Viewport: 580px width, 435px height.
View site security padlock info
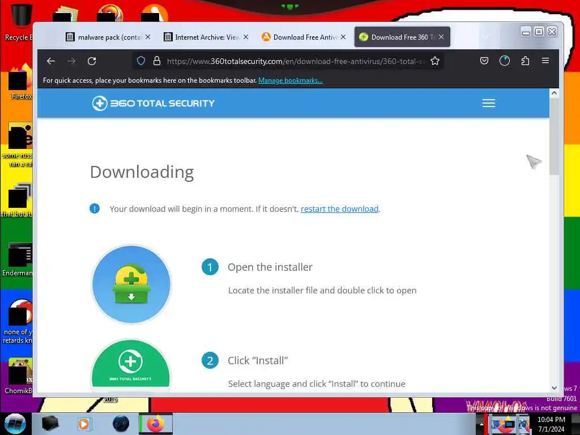[x=157, y=61]
